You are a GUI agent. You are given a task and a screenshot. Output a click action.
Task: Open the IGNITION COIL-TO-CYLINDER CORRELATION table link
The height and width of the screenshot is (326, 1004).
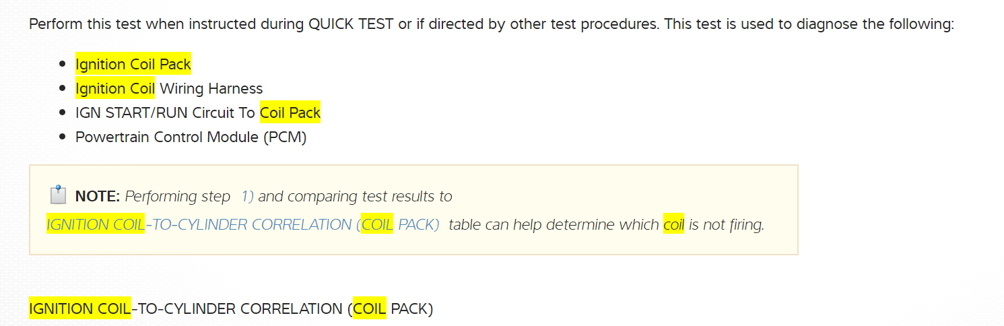click(242, 225)
